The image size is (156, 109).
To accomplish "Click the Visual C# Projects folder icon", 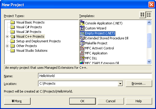I will click(13, 27).
